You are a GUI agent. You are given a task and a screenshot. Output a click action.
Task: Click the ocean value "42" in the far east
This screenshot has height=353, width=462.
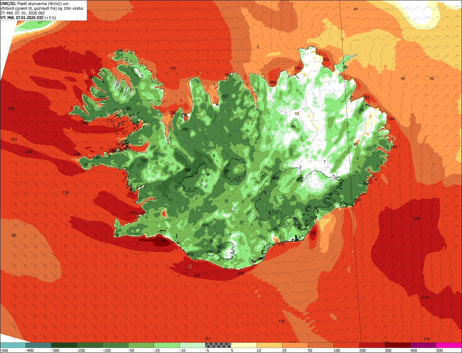click(432, 78)
